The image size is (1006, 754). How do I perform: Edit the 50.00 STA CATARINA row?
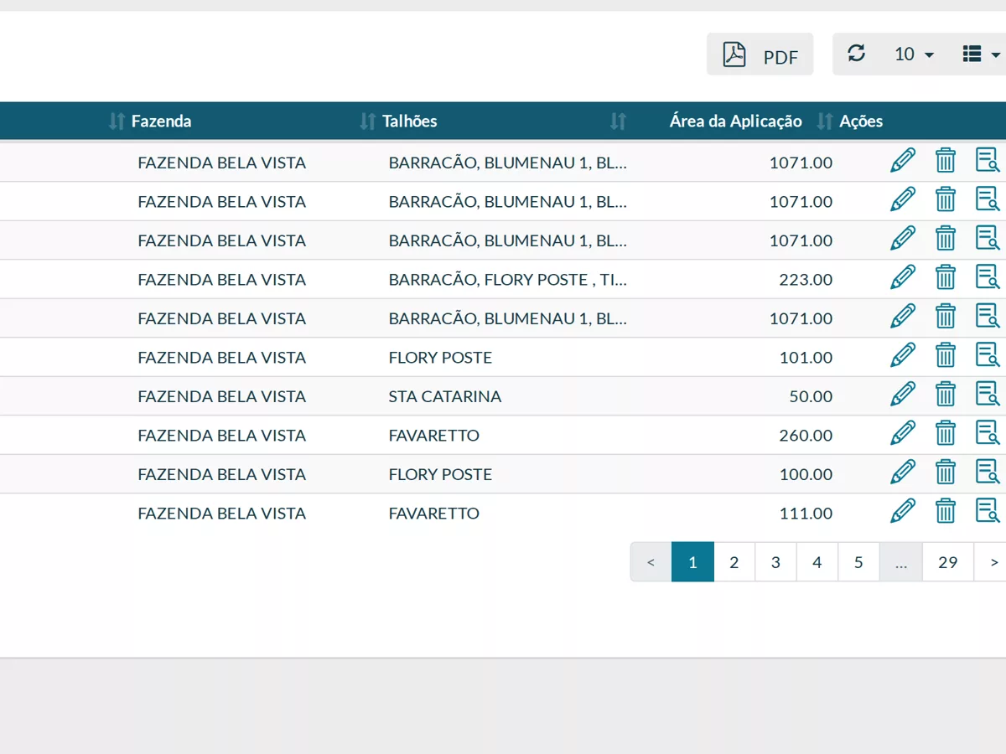pyautogui.click(x=903, y=395)
